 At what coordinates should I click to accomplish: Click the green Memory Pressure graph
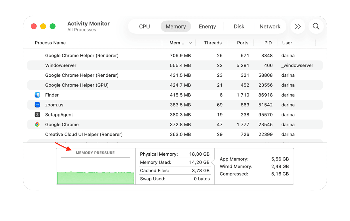[96, 177]
